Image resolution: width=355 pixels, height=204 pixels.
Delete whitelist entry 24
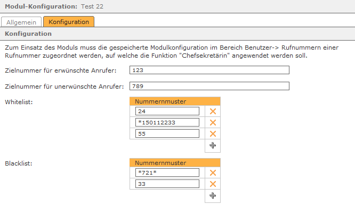tap(213, 111)
